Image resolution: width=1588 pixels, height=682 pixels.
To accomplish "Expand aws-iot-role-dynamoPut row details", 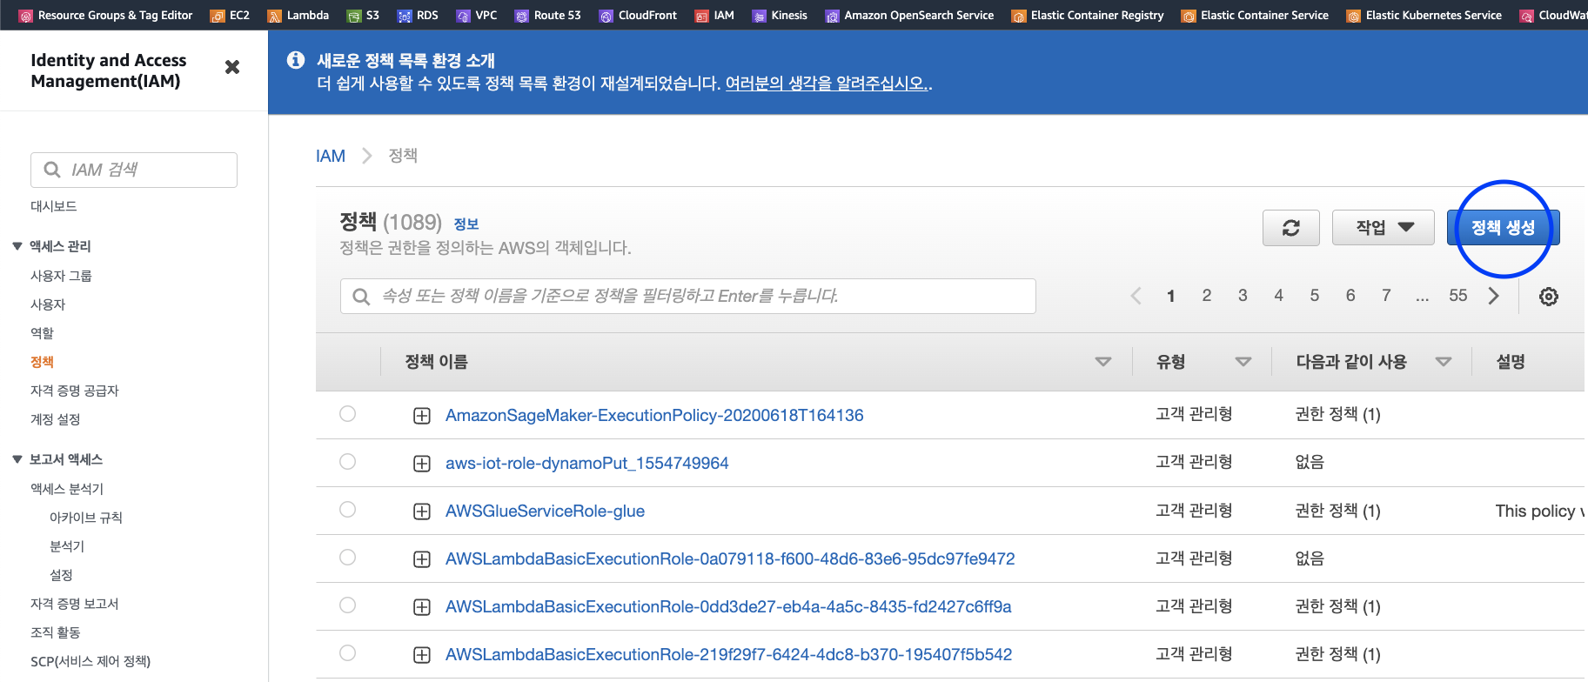I will pos(422,464).
